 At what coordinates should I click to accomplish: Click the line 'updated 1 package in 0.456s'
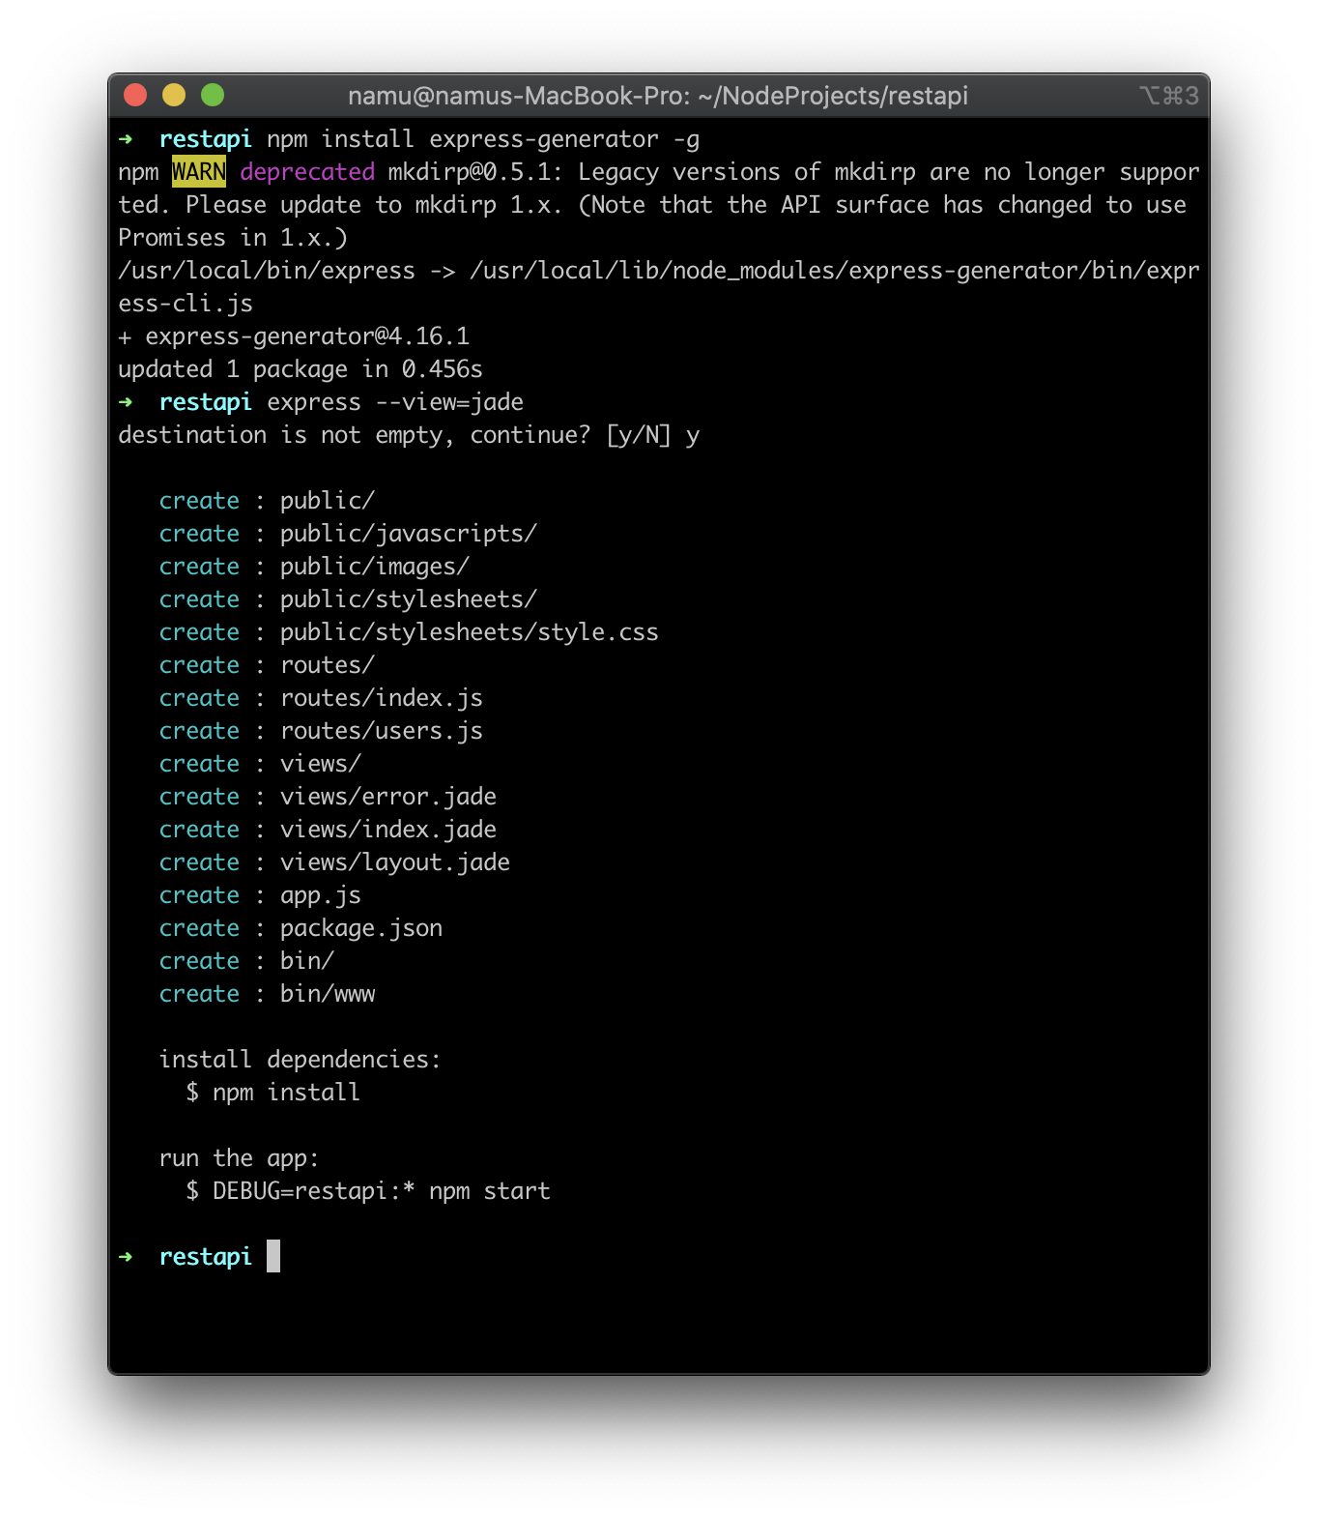tap(301, 369)
